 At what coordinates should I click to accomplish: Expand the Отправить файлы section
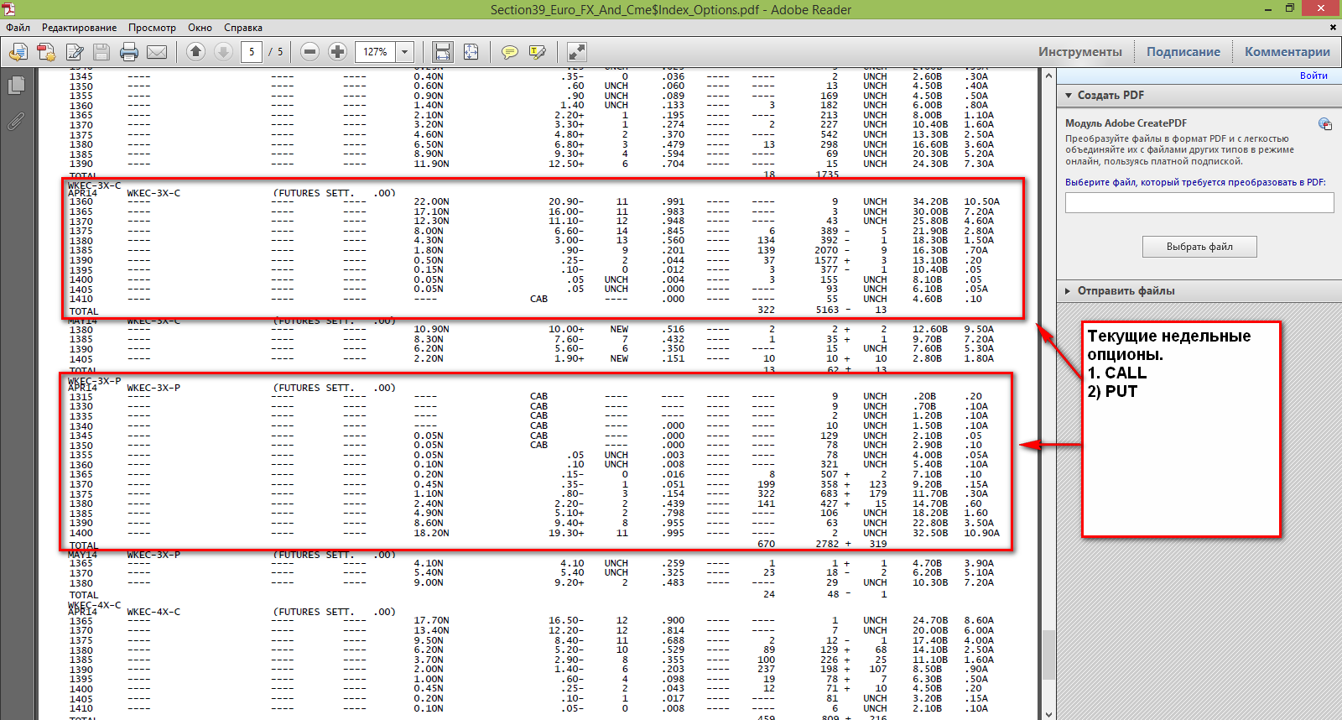pyautogui.click(x=1069, y=291)
